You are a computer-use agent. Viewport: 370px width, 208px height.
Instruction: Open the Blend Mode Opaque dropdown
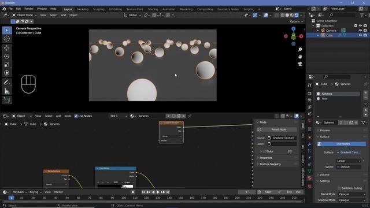pos(351,194)
